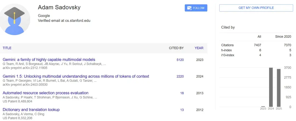
Task: Open Automated resource selection process evaluation
Action: click(x=45, y=93)
